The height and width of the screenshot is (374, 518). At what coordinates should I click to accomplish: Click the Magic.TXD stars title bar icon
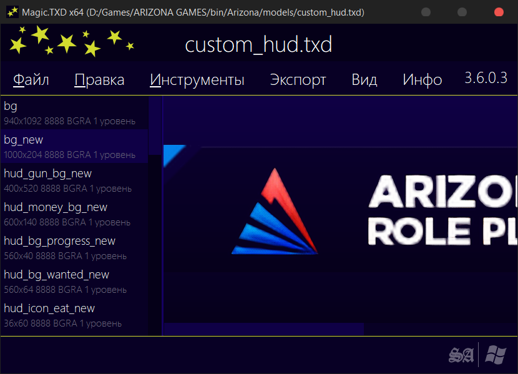[x=12, y=12]
